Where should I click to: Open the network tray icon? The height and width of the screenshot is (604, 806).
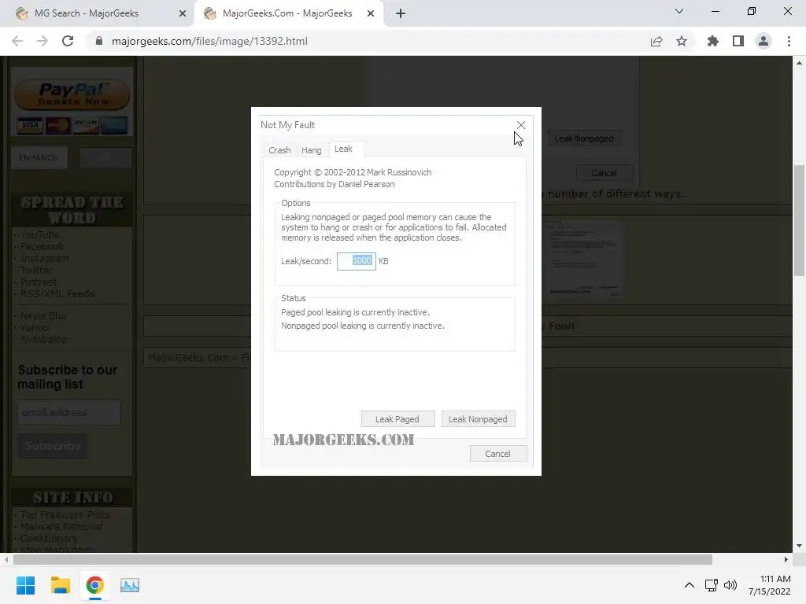tap(712, 585)
